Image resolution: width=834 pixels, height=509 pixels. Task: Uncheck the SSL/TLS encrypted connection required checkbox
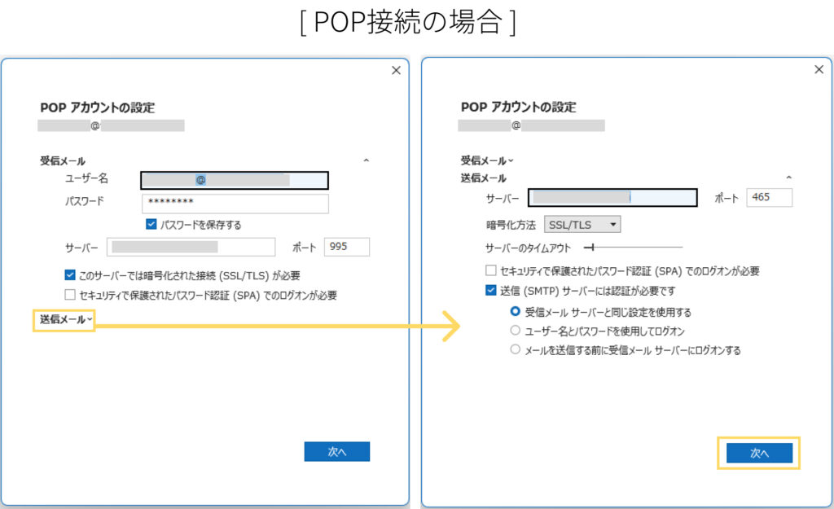(70, 276)
